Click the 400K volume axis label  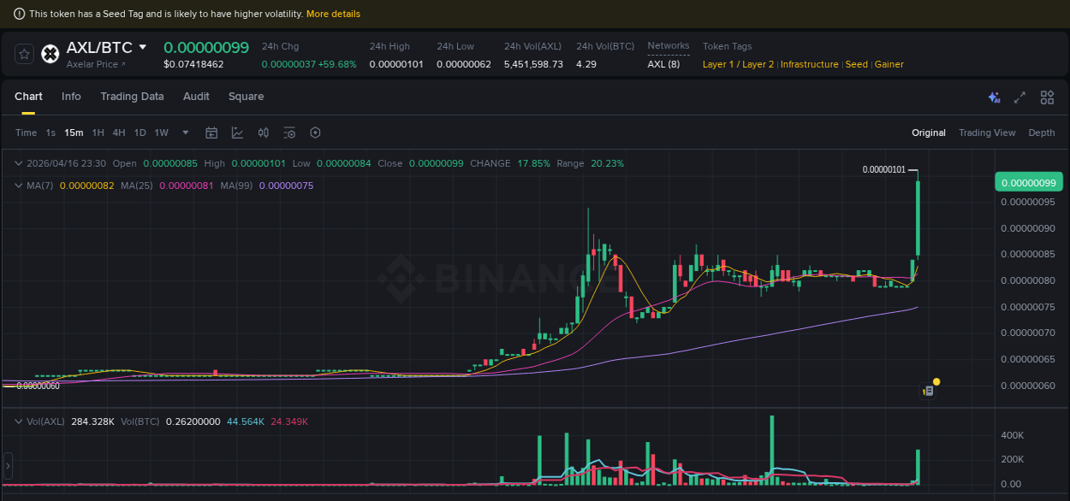coord(1012,435)
